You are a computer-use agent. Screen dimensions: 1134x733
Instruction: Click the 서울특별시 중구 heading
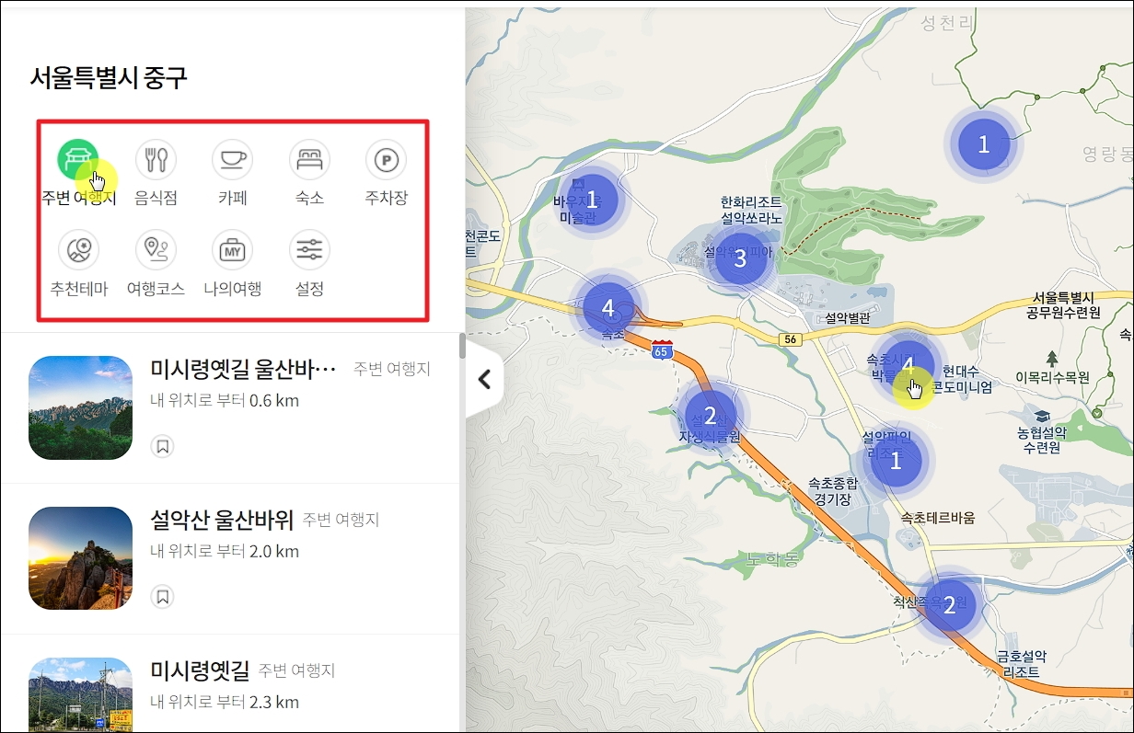[108, 78]
